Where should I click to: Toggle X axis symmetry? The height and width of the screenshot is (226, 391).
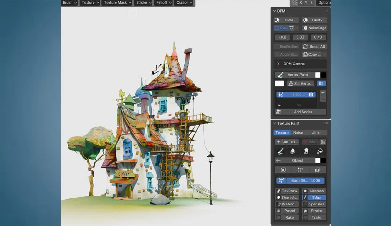301,2
